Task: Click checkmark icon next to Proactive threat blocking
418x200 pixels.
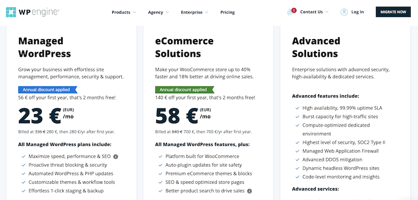Action: 24,165
